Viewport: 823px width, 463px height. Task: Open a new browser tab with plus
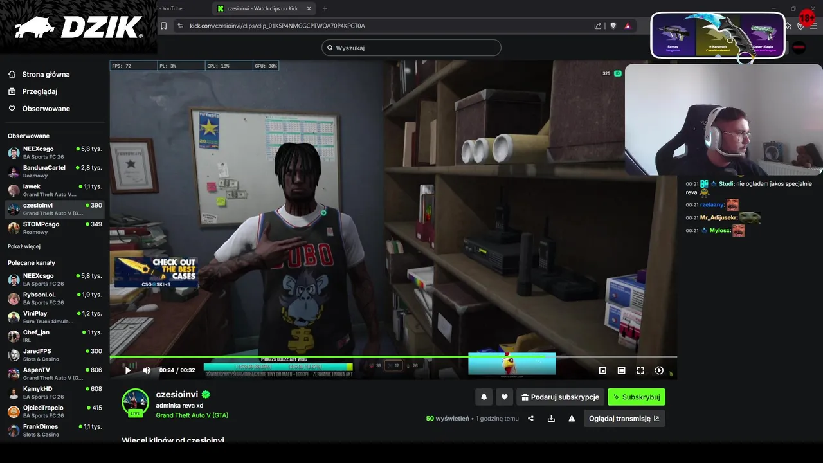[x=325, y=8]
